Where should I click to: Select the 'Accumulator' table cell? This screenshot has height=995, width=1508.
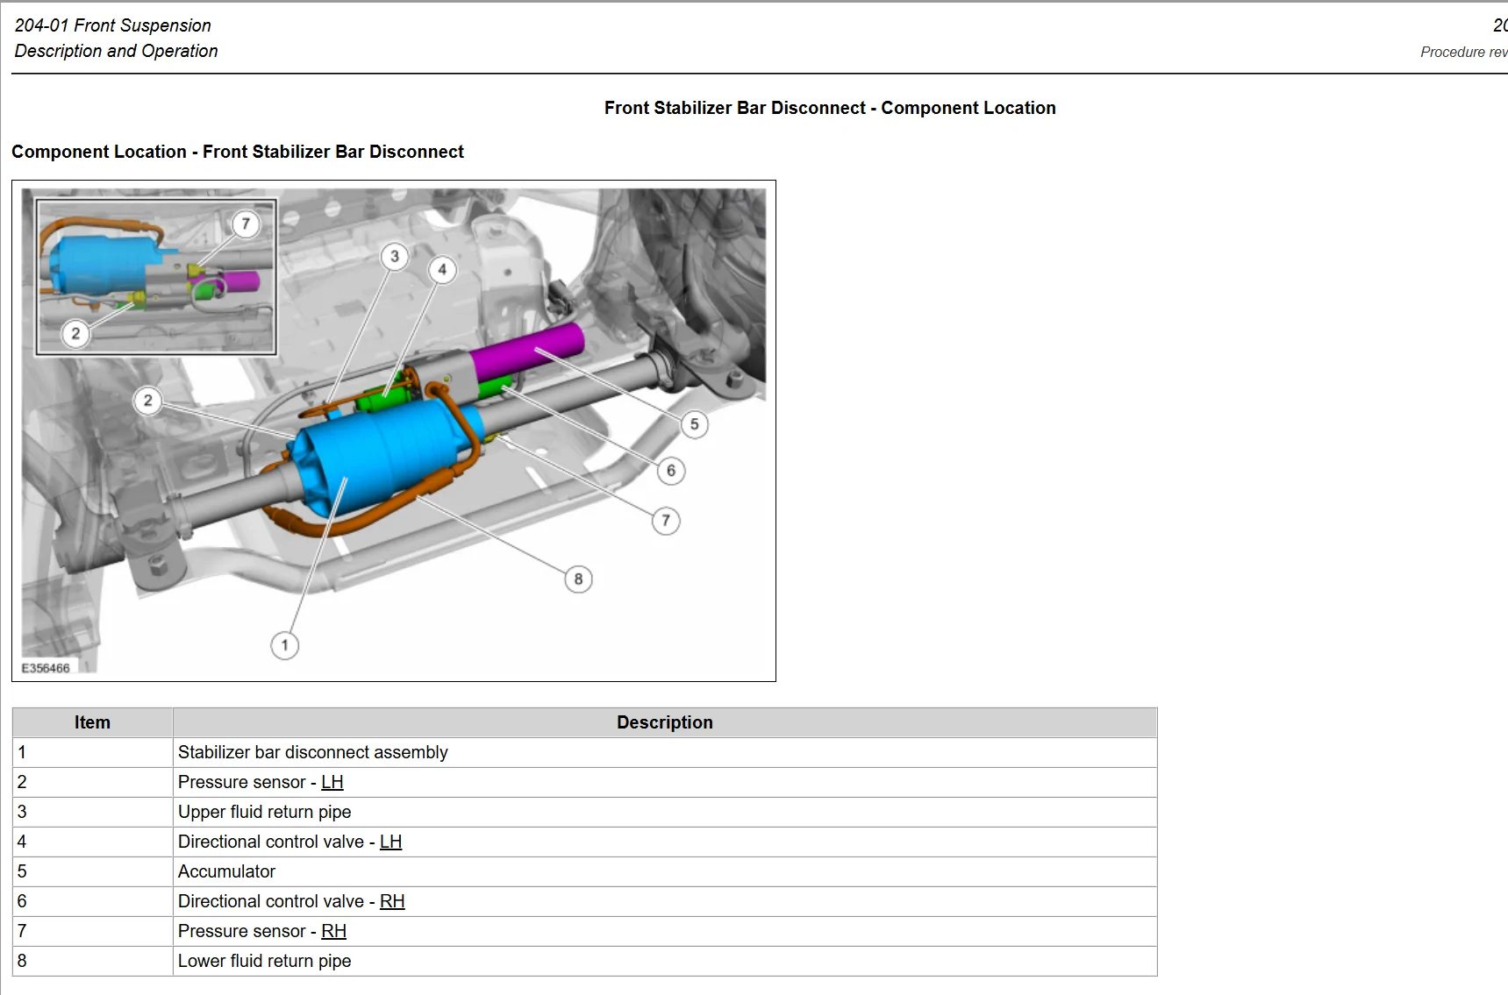[x=665, y=871]
